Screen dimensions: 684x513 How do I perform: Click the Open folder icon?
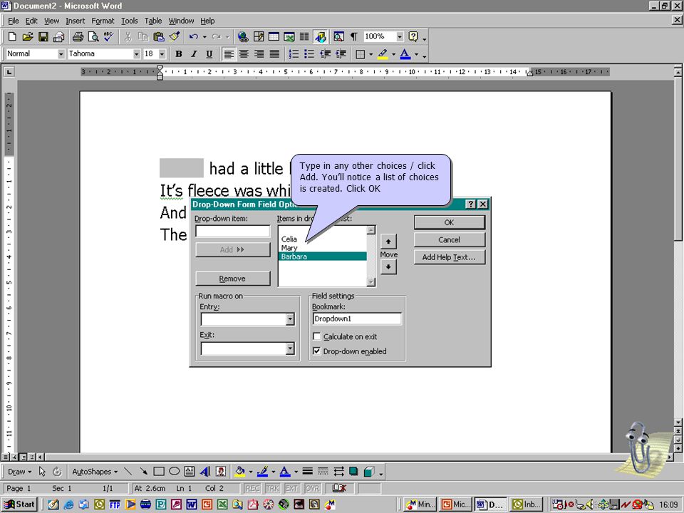28,36
